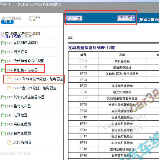The height and width of the screenshot is (160, 159).
Task: Select the 发动机 ECM 常电保险丝 cell
Action: [x=122, y=74]
